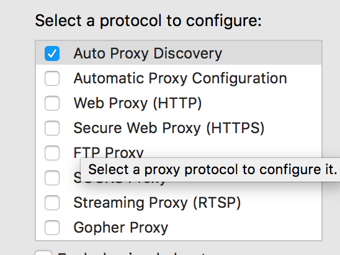
Task: Uncheck the Auto Proxy Discovery checkbox
Action: click(x=52, y=53)
